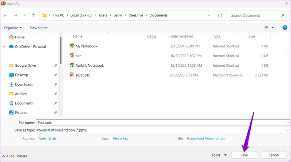Open the Help icon
This screenshot has width=291, height=162.
[x=285, y=28]
